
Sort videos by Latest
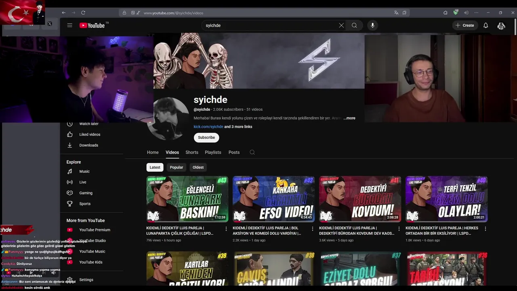(x=155, y=167)
